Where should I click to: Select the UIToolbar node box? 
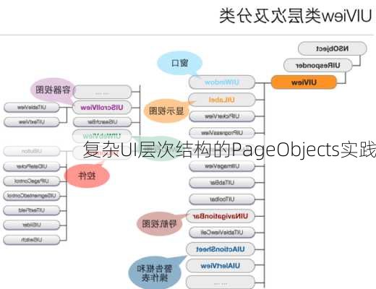[222, 199]
